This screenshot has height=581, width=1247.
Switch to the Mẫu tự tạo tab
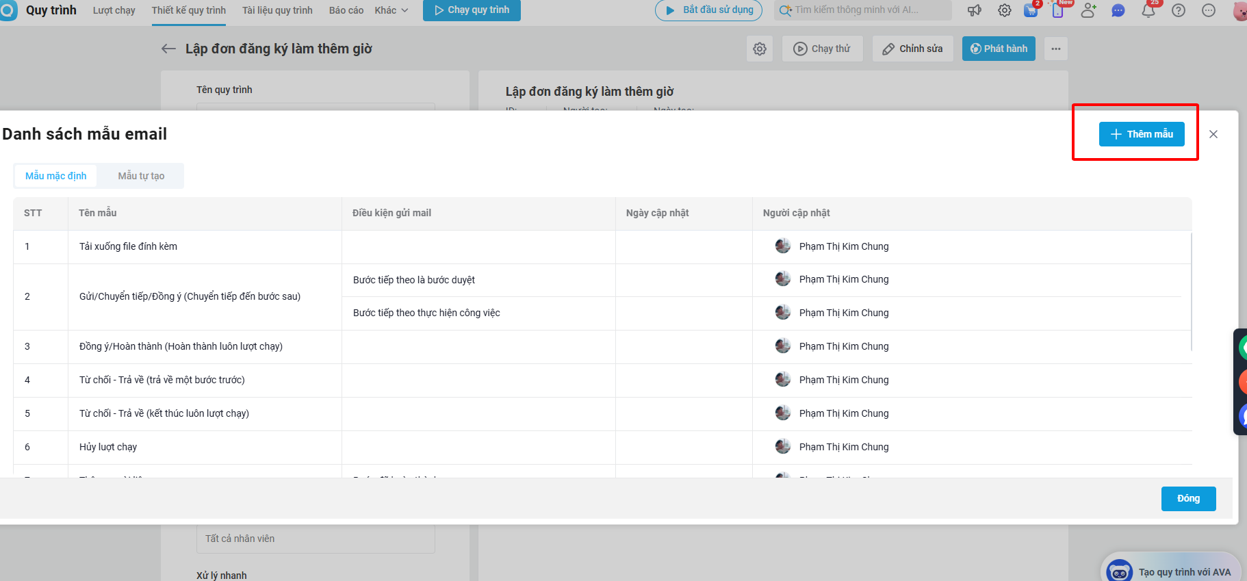pos(141,176)
